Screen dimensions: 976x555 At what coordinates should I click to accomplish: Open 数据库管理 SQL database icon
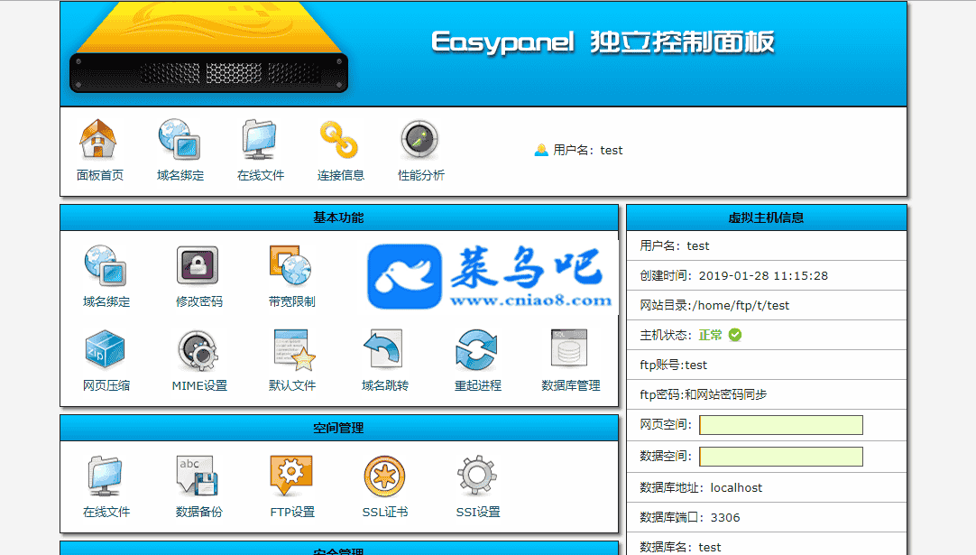[x=570, y=350]
